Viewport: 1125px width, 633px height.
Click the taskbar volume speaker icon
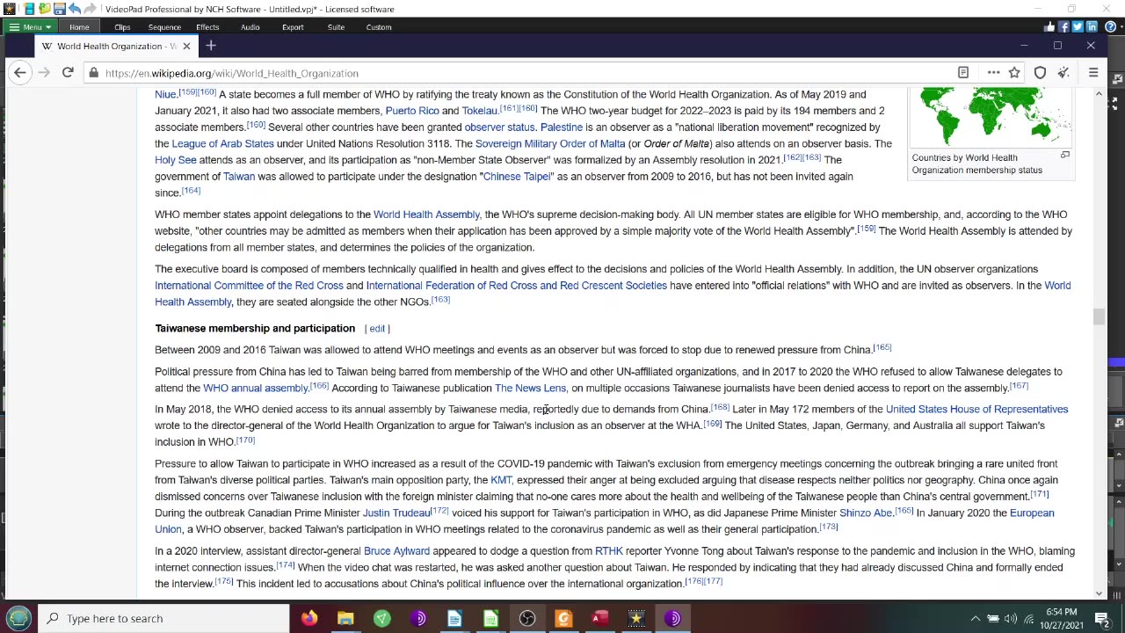click(x=1011, y=618)
